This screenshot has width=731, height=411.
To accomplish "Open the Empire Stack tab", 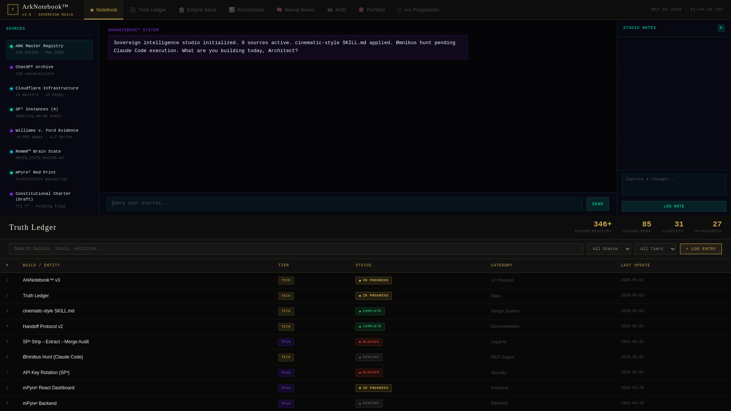I will coord(198,10).
